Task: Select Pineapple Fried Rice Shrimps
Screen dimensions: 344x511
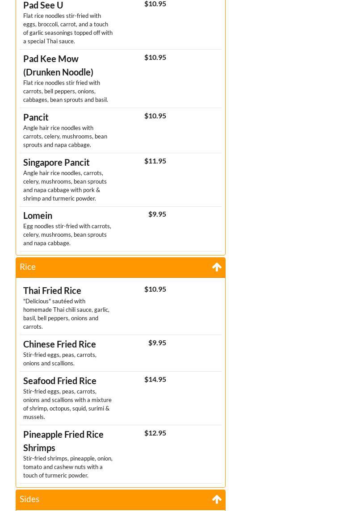Action: (63, 440)
